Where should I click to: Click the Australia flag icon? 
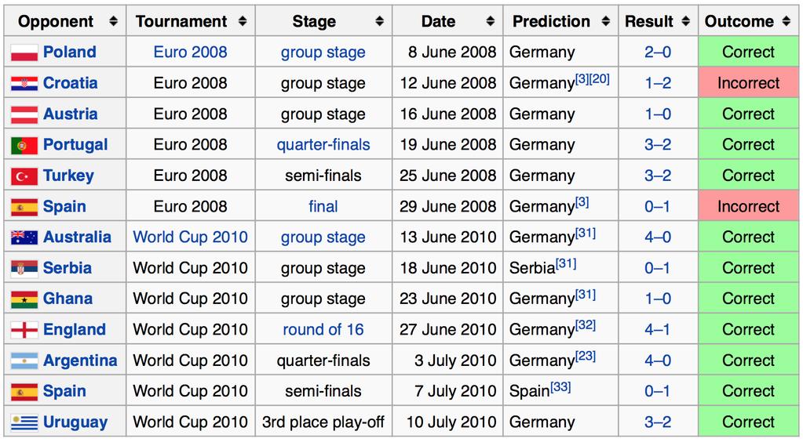(24, 237)
